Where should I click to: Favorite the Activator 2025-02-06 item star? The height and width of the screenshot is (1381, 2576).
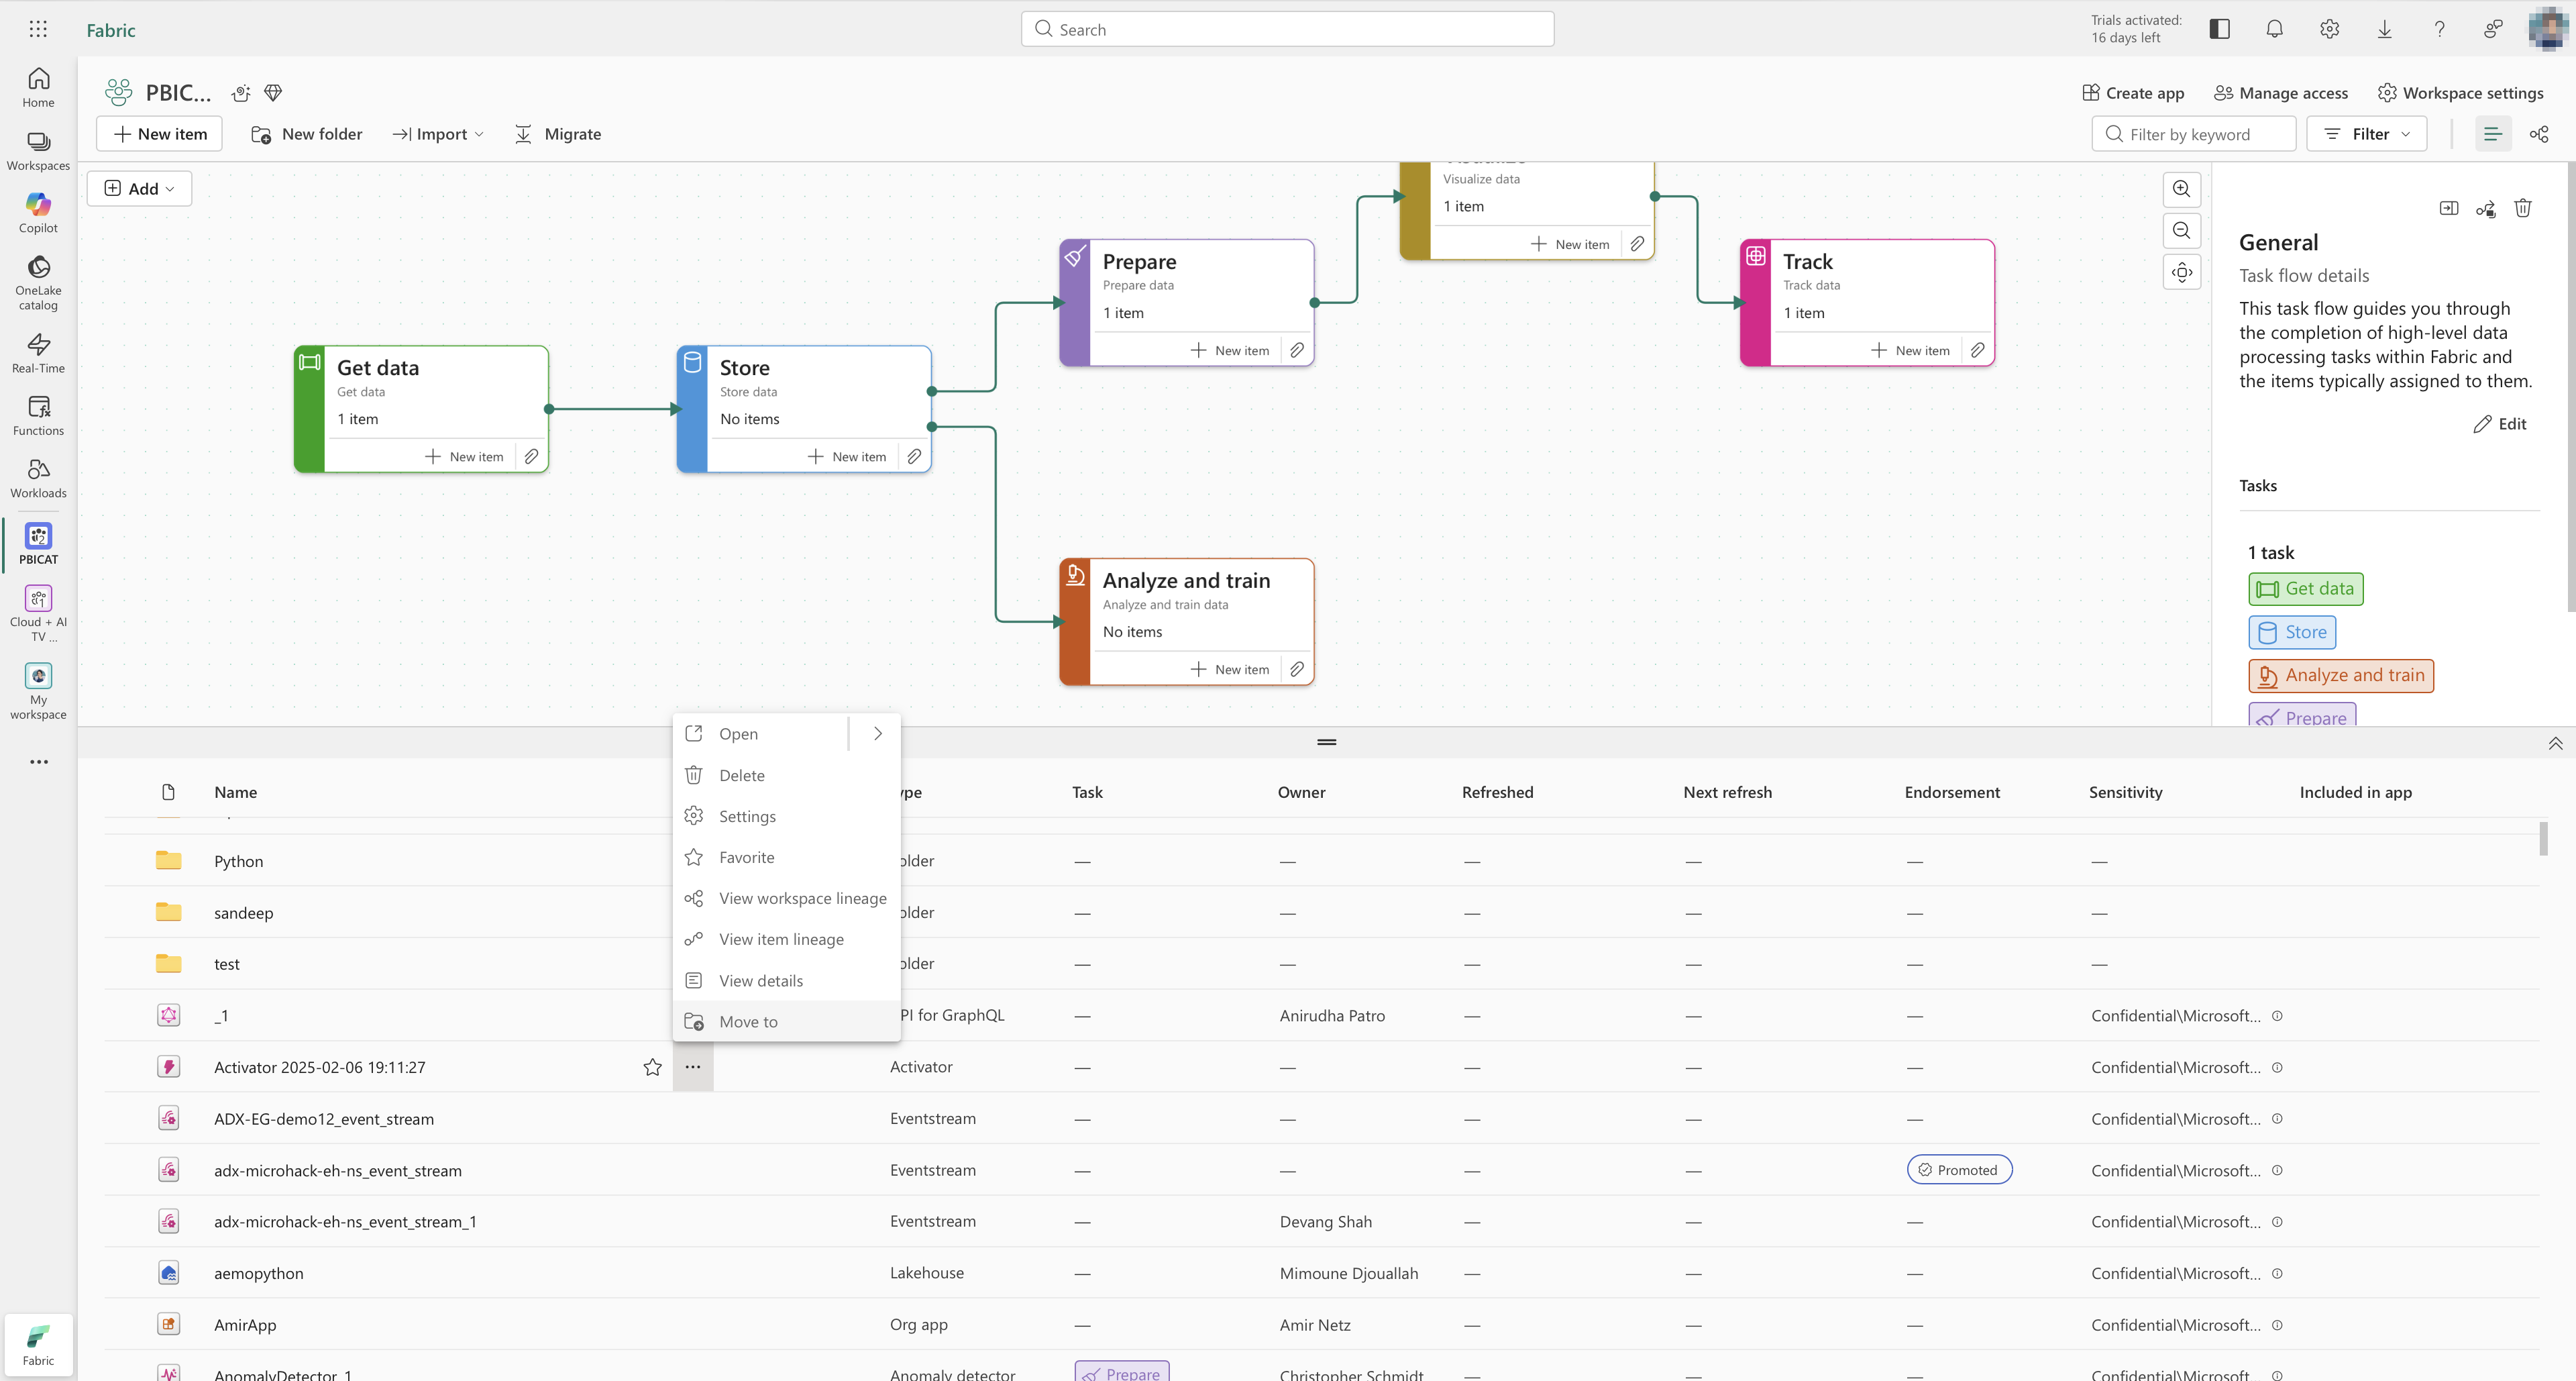[653, 1067]
